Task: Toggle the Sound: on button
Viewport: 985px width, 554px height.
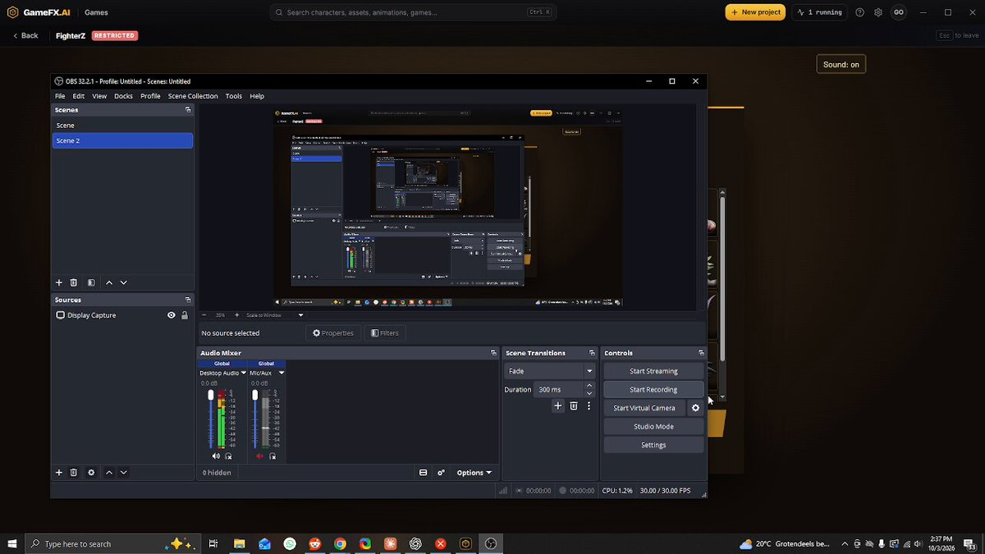Action: [x=841, y=64]
